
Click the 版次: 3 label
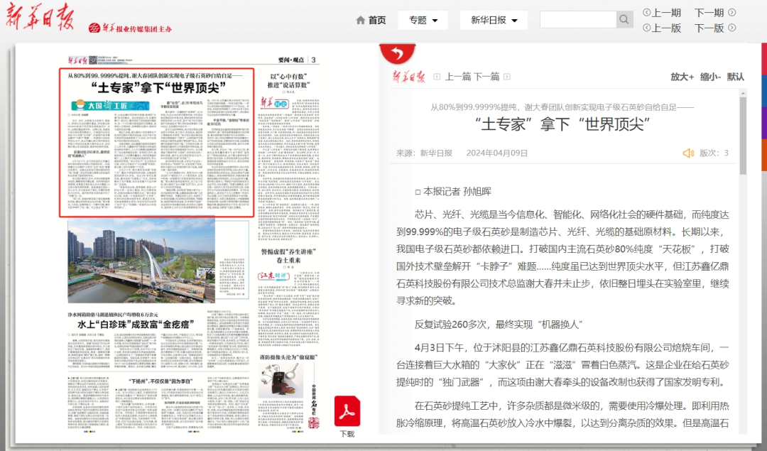[714, 153]
